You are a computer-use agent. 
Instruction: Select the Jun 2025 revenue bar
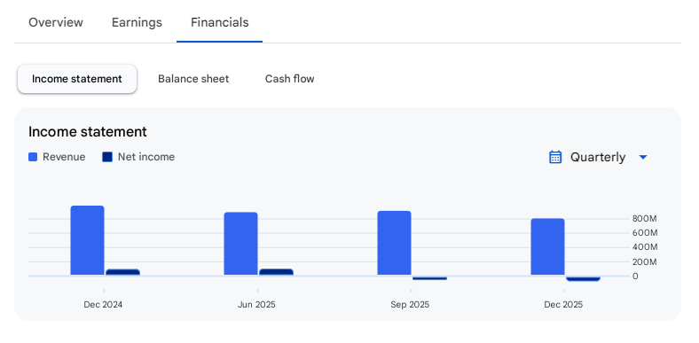coord(240,244)
